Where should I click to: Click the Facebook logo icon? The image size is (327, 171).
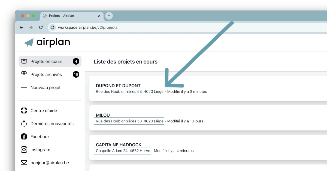pos(24,137)
